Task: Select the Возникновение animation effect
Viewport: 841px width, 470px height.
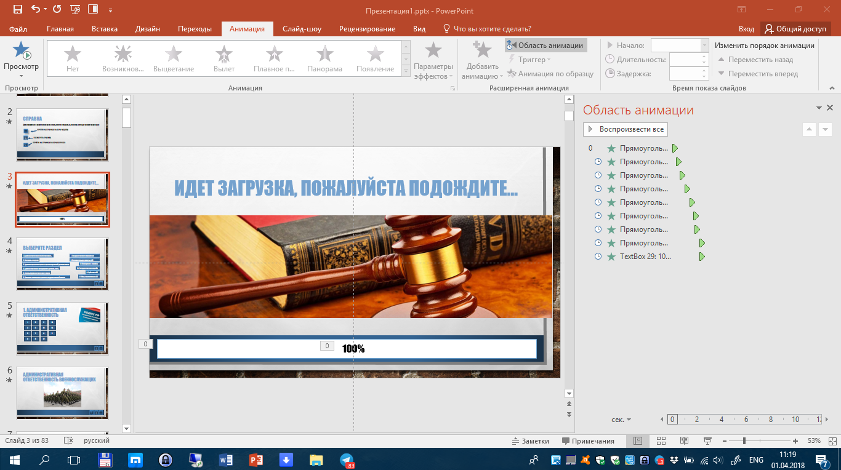Action: coord(123,60)
